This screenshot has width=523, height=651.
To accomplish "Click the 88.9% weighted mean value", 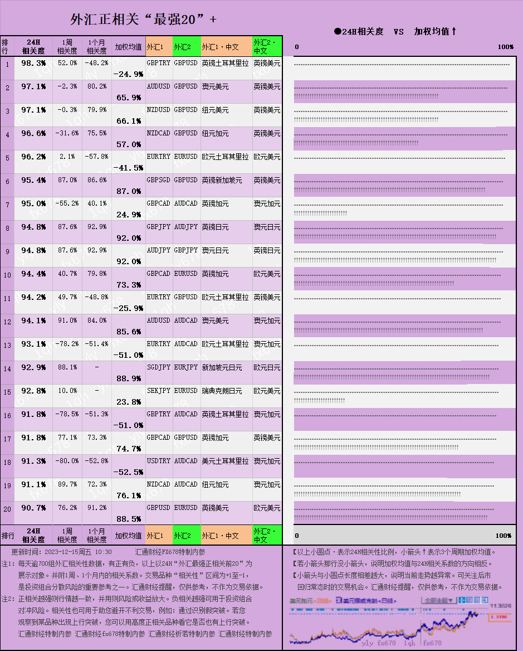I will click(x=129, y=378).
